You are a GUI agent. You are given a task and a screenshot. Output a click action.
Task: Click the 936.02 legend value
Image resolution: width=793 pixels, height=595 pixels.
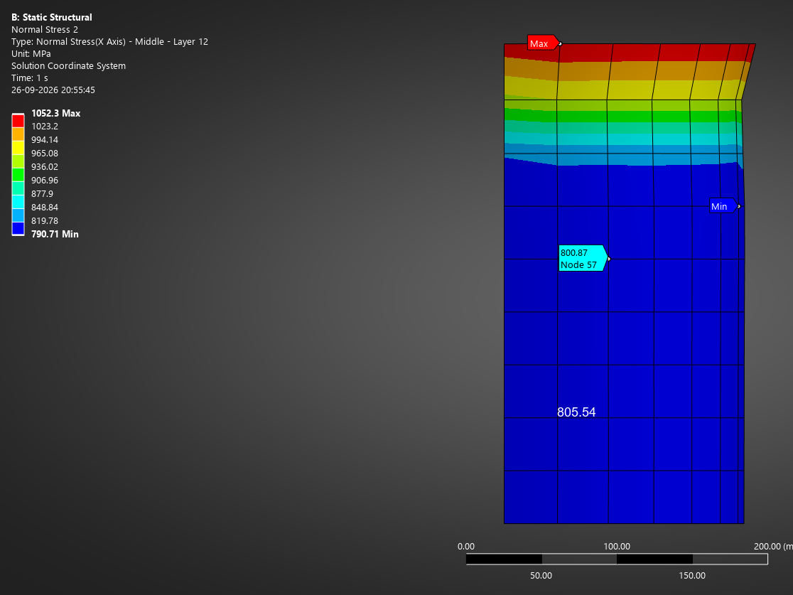click(x=45, y=167)
